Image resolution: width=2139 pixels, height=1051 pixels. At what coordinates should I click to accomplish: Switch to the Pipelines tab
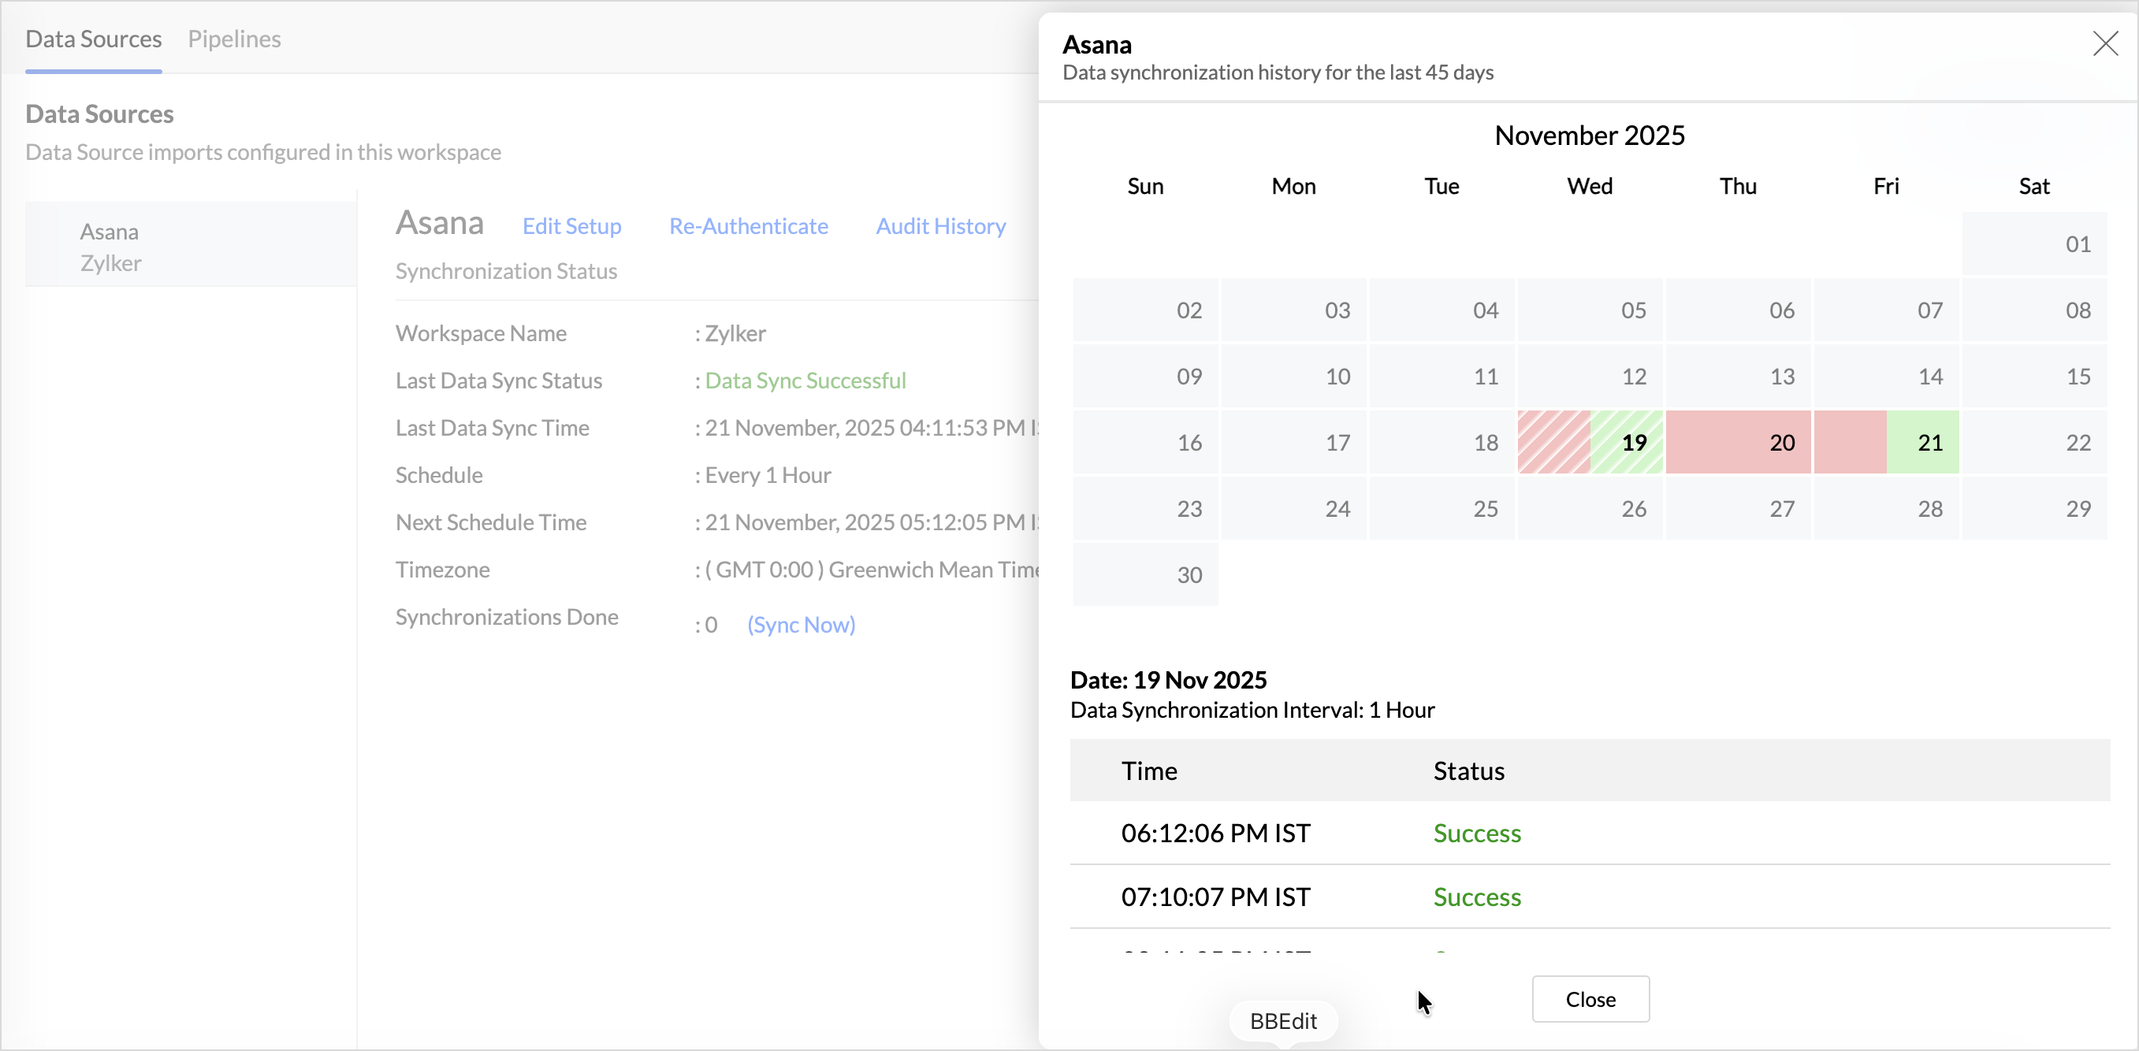coord(234,39)
